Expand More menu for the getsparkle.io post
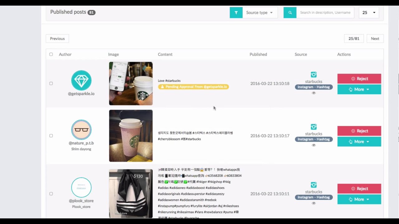 pos(359,89)
